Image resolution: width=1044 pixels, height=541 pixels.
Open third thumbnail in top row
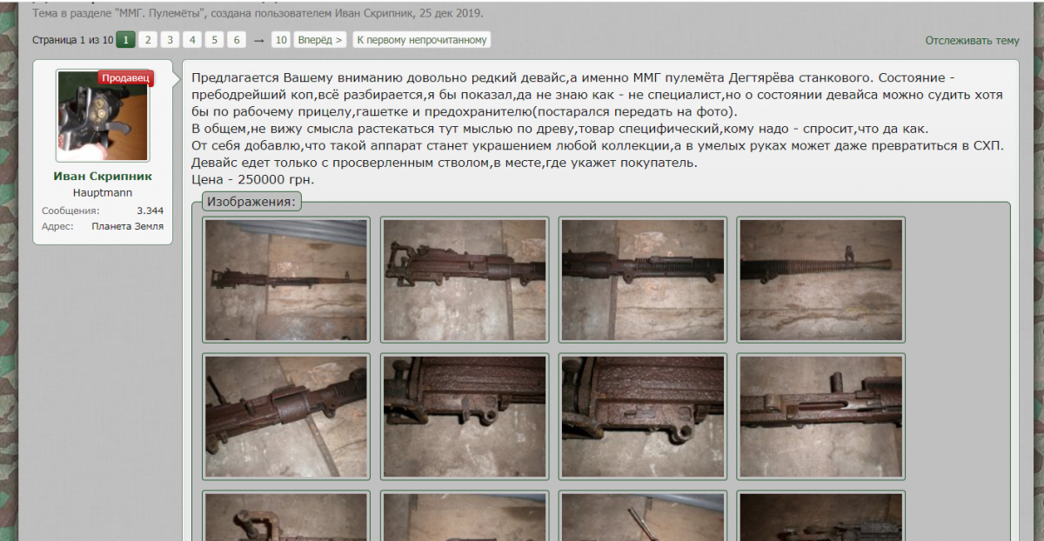643,279
